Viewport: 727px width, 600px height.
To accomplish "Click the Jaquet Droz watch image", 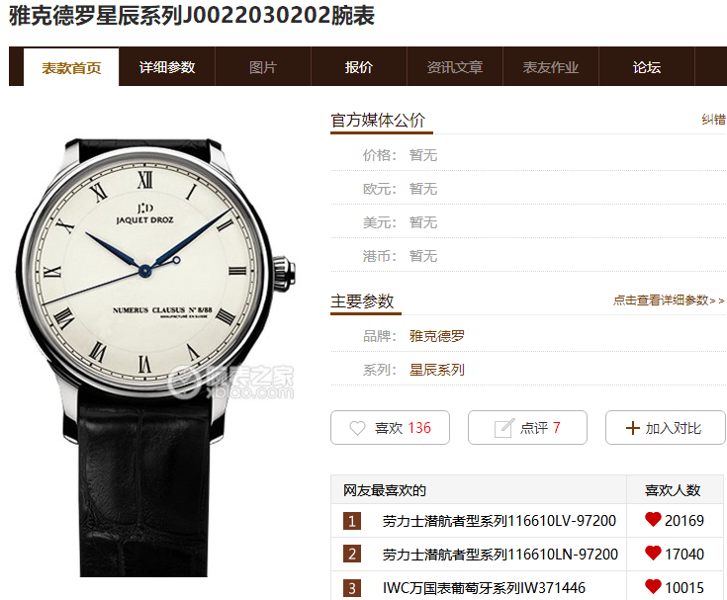I will pyautogui.click(x=155, y=357).
